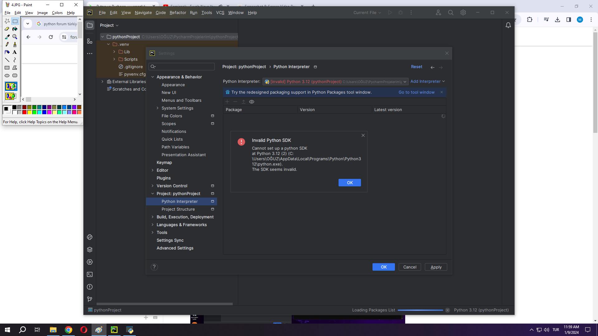Pick the red swatch in Paint palette
This screenshot has width=598, height=336.
coord(24,112)
